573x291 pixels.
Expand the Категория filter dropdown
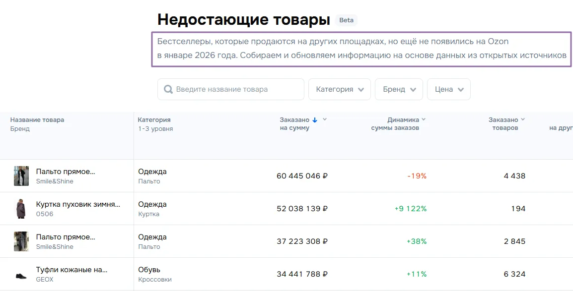(x=340, y=90)
